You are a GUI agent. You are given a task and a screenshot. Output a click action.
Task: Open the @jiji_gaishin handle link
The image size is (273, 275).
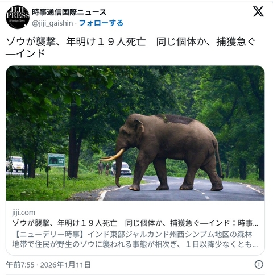(52, 23)
